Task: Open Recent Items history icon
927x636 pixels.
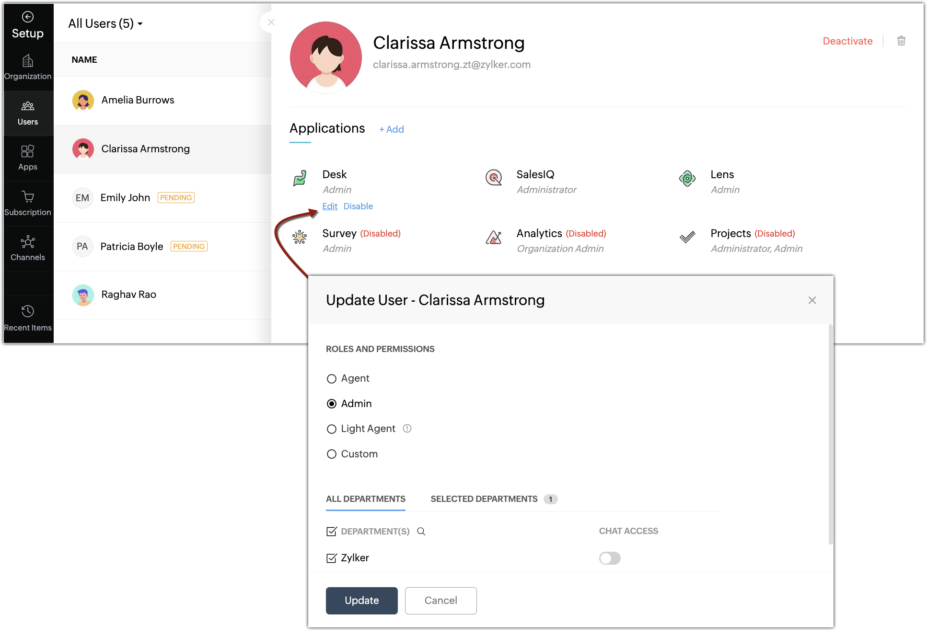Action: (28, 311)
